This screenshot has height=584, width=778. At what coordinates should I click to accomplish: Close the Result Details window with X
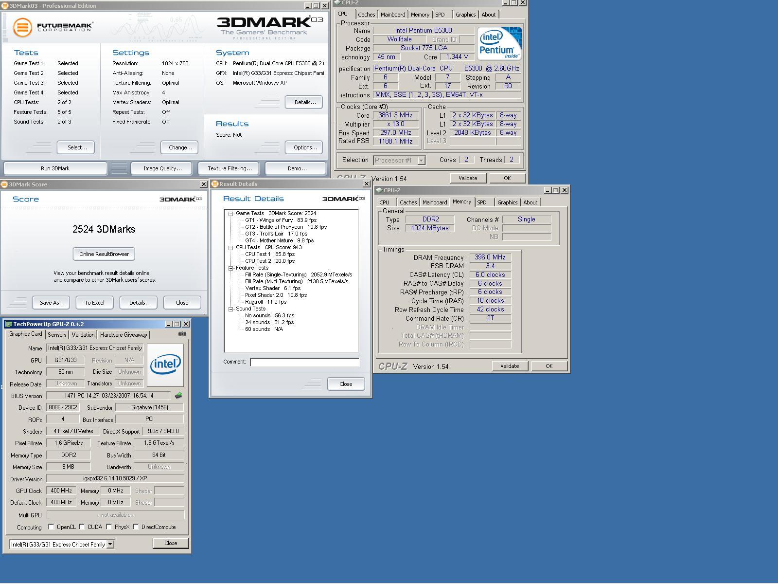366,184
